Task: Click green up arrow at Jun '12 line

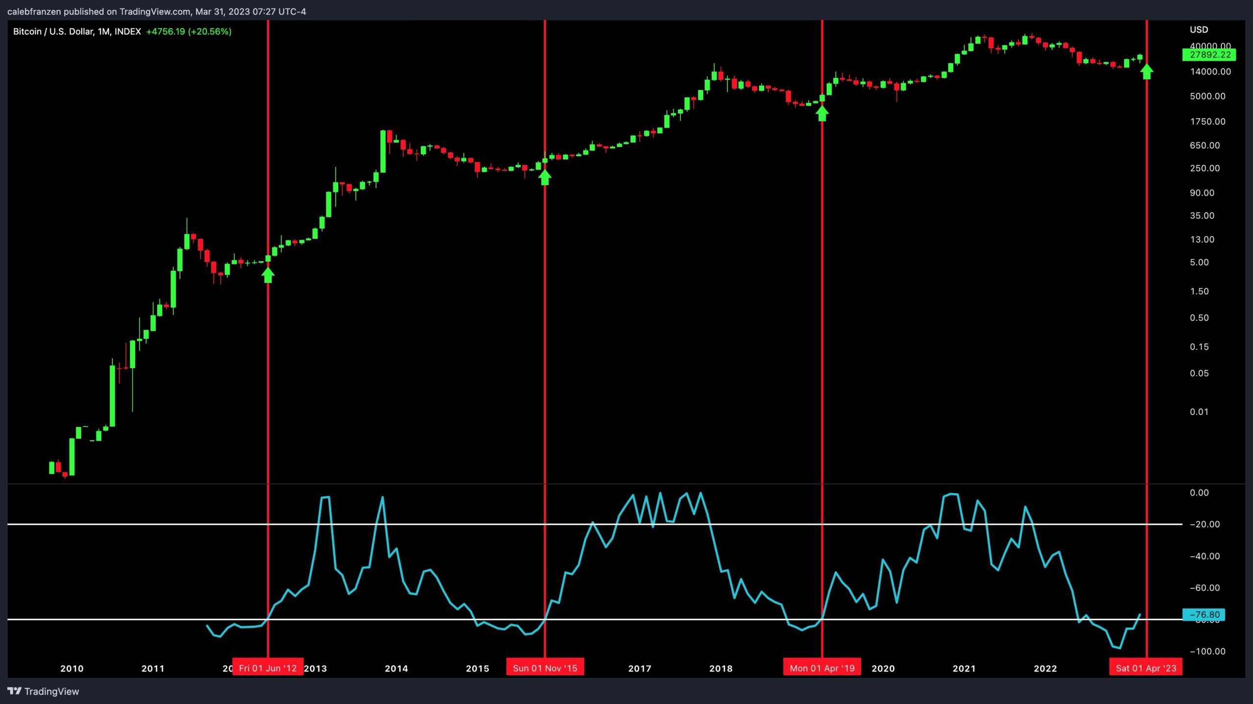Action: point(268,275)
